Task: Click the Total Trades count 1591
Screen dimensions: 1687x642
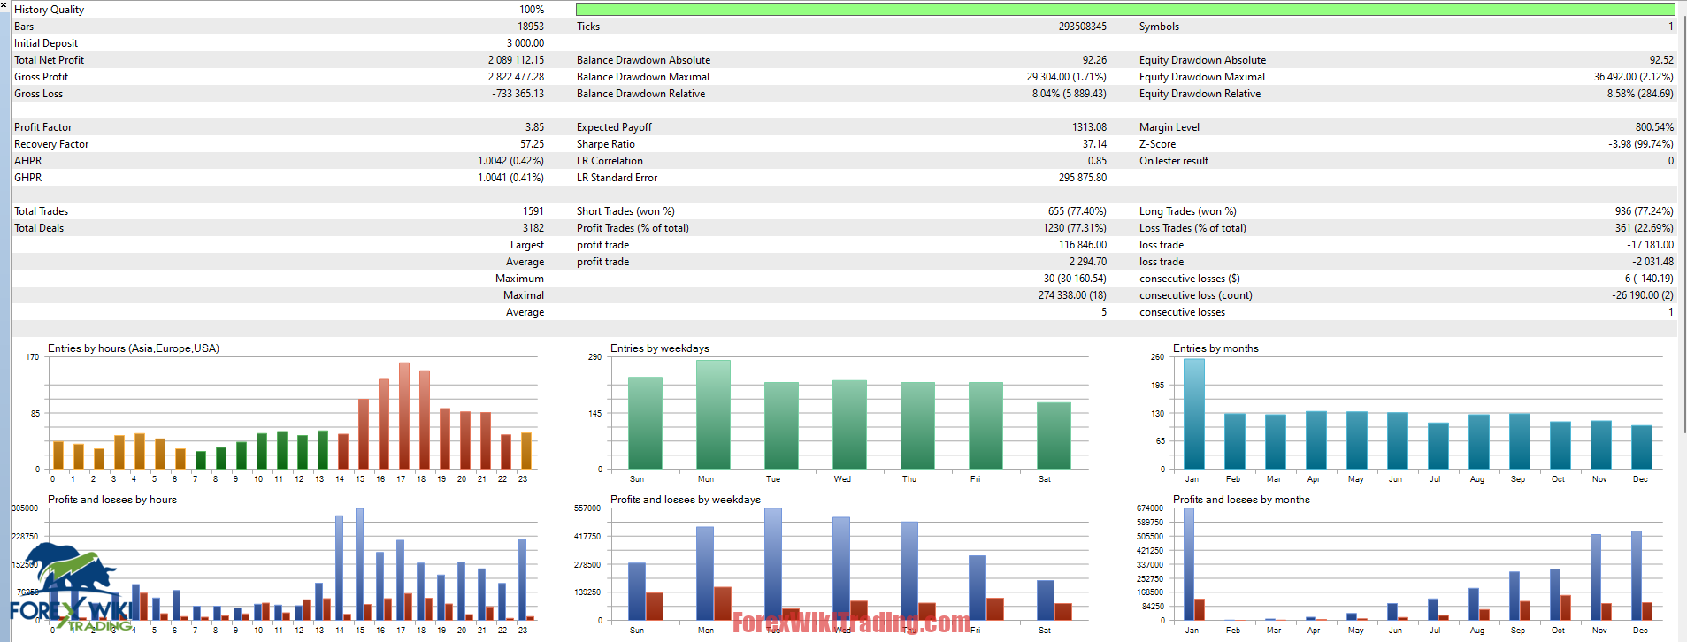Action: pos(533,211)
